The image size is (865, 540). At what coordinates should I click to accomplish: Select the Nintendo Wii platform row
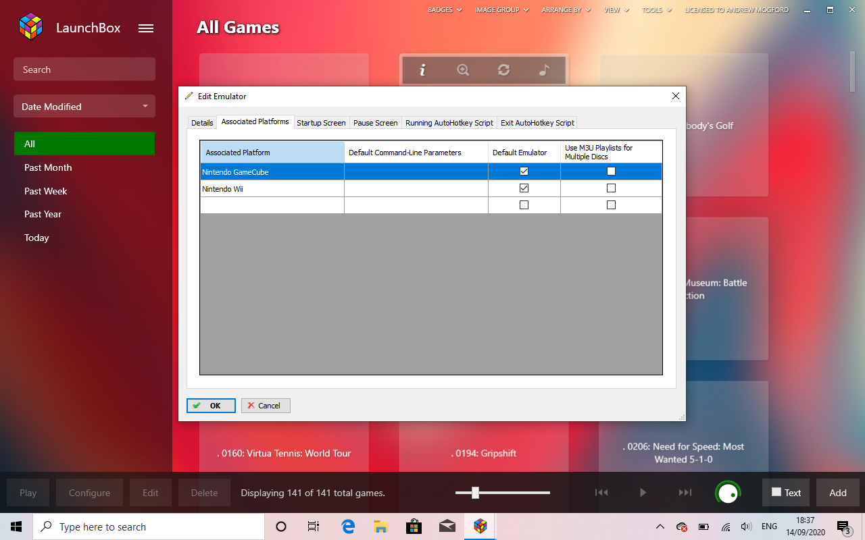click(x=430, y=188)
